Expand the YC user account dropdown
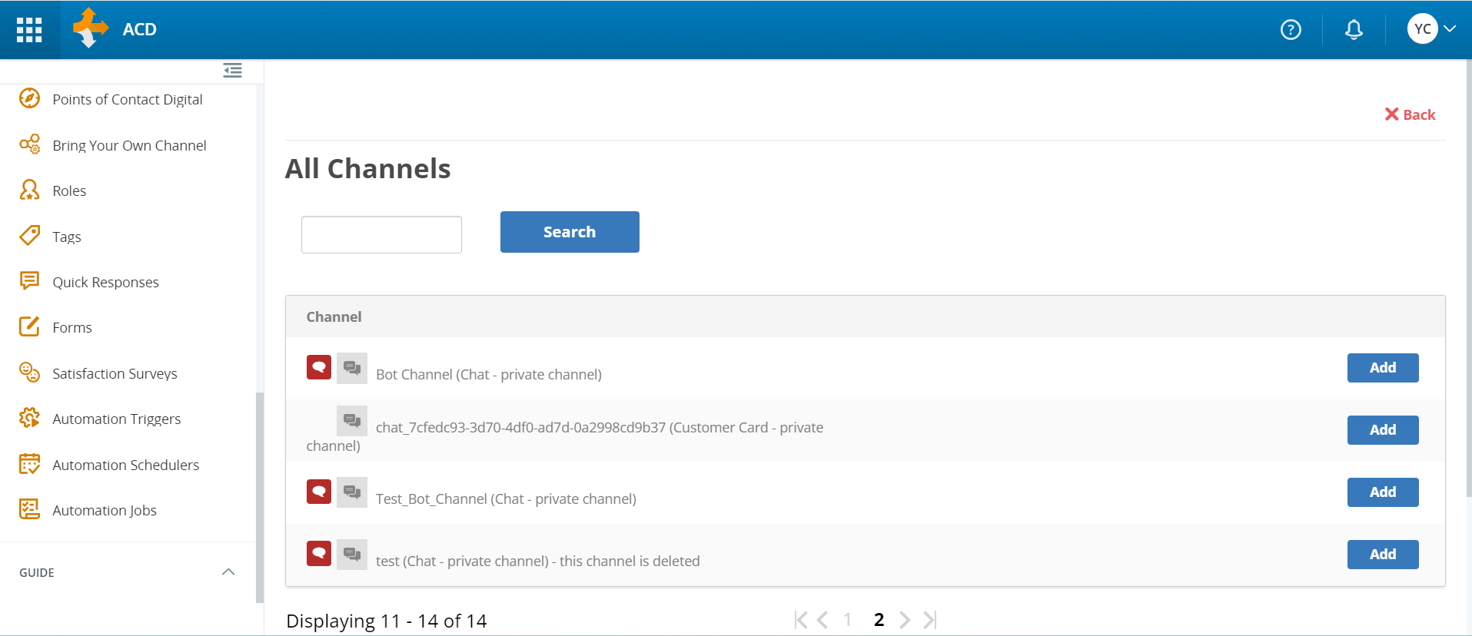This screenshot has height=636, width=1472. 1431,29
